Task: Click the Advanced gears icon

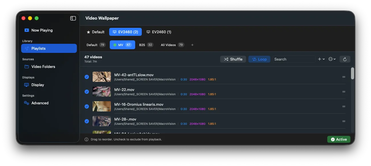Action: (x=27, y=103)
